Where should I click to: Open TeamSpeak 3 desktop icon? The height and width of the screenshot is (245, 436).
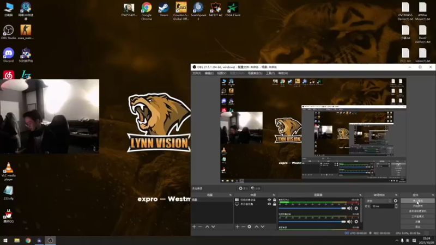tap(198, 11)
